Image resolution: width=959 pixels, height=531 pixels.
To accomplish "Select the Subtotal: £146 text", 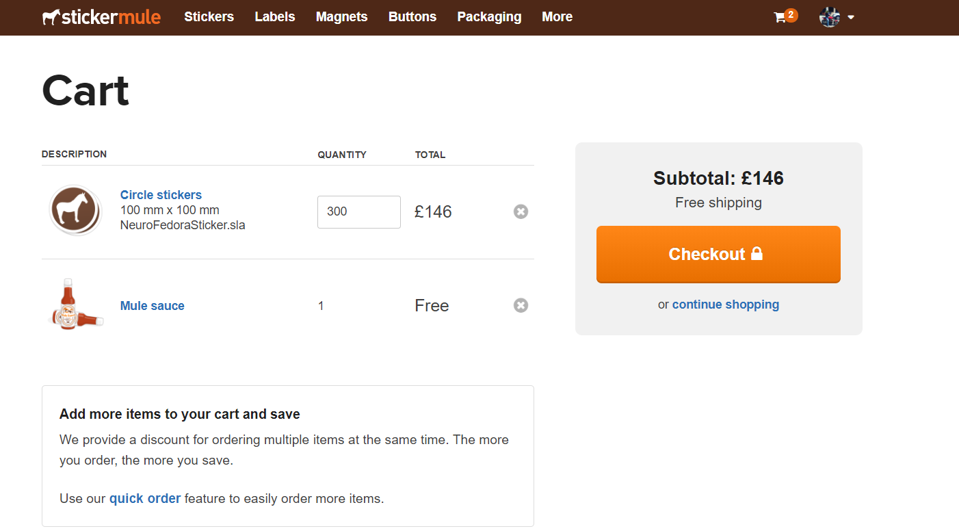I will point(718,179).
